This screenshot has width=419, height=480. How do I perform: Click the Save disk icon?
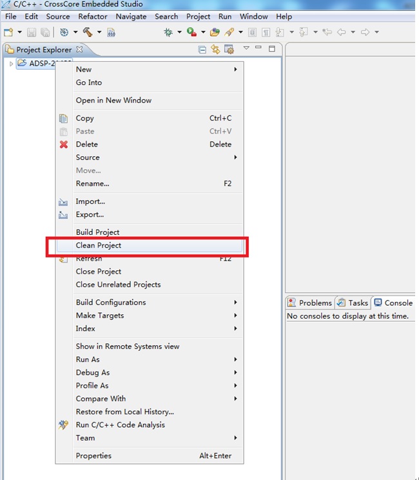(32, 32)
